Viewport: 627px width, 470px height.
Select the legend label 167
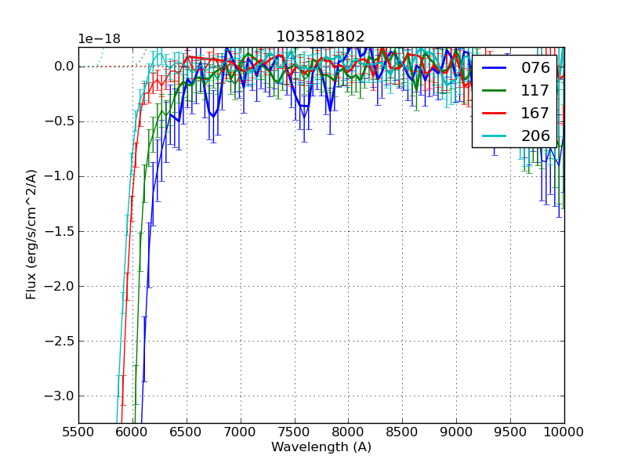point(535,114)
